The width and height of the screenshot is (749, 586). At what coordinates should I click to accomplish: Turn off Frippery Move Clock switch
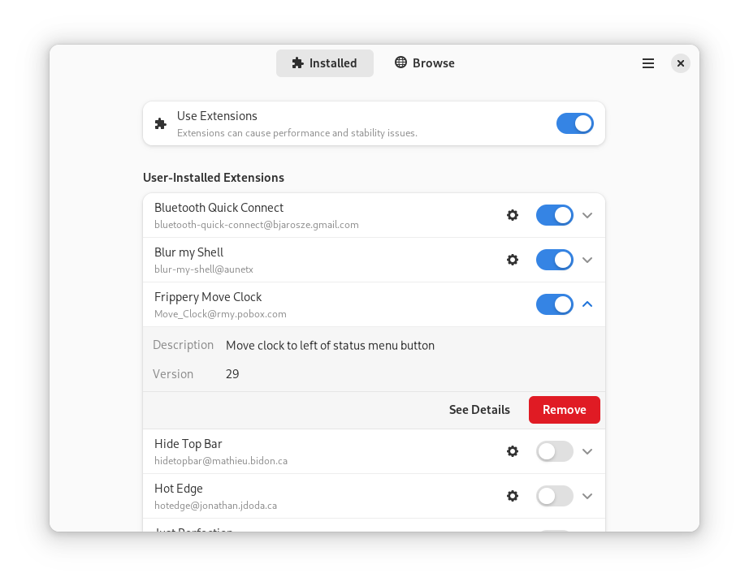pyautogui.click(x=555, y=304)
